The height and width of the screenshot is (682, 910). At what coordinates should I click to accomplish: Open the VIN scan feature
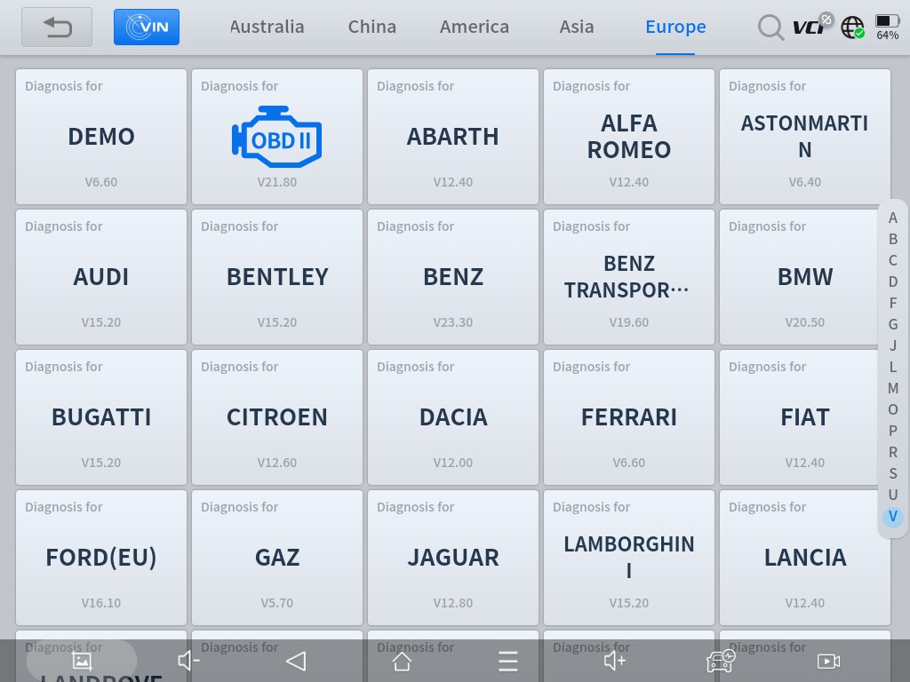pyautogui.click(x=147, y=28)
